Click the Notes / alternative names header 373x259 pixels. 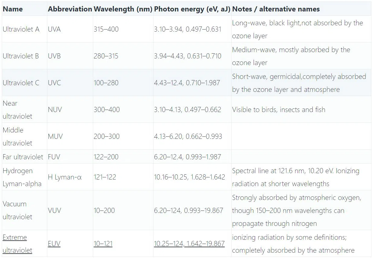click(x=276, y=9)
